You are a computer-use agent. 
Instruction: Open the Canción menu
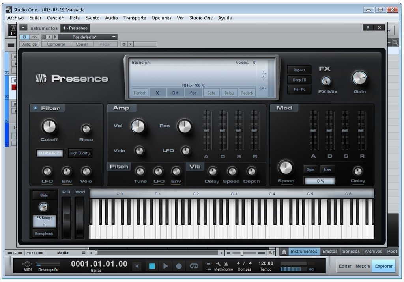[x=55, y=18]
